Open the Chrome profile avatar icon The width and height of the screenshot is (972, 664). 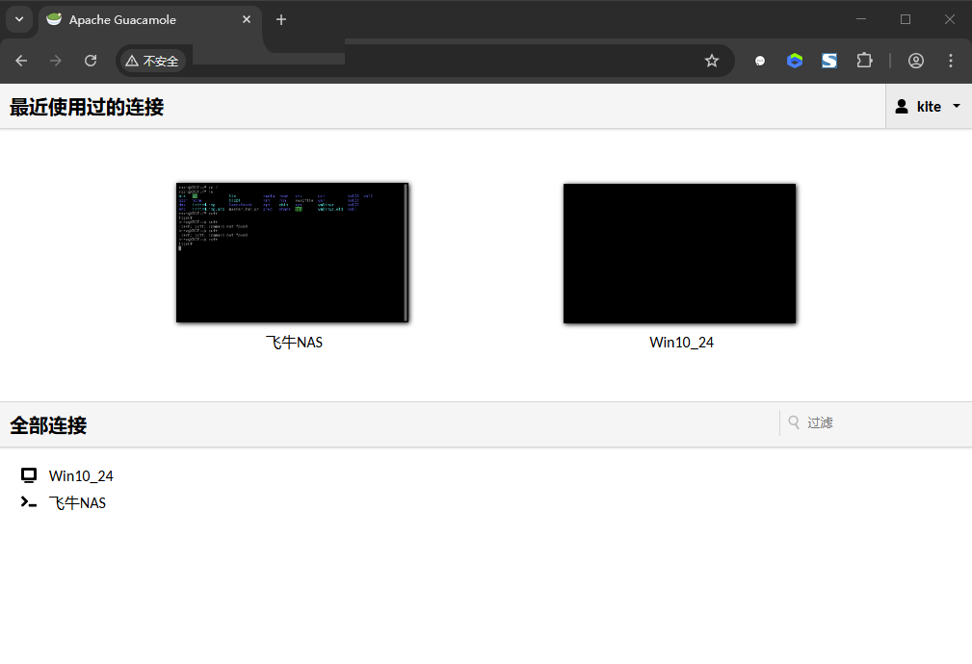pos(916,61)
